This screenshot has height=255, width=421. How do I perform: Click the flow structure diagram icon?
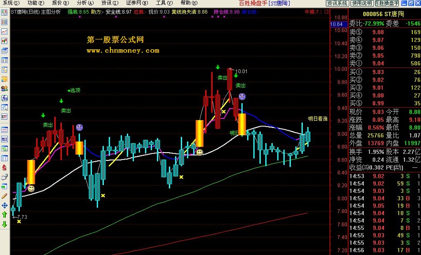pyautogui.click(x=4, y=70)
